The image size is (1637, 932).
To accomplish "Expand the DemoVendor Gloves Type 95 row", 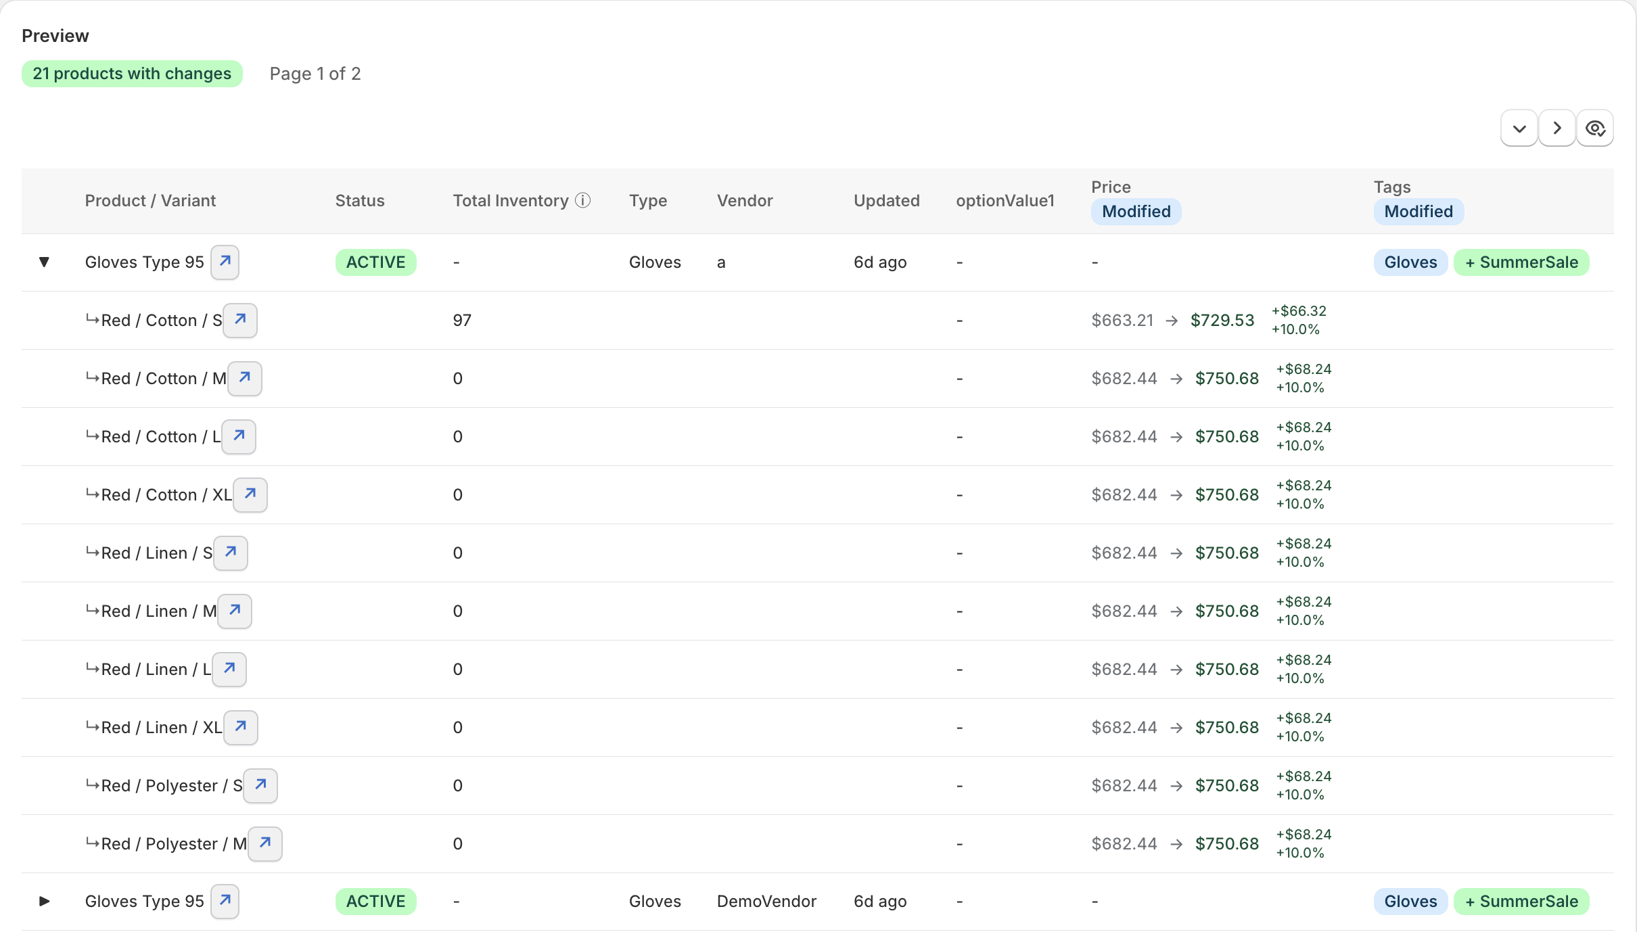I will point(44,901).
